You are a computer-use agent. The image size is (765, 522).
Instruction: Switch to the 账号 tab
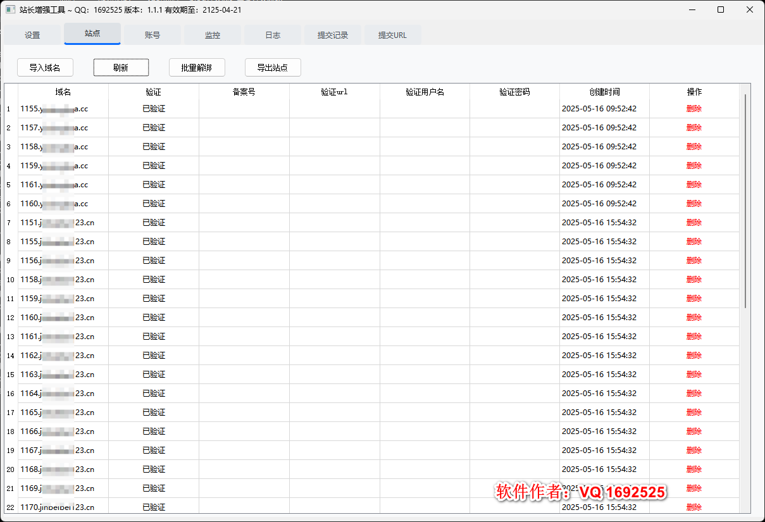pyautogui.click(x=152, y=35)
